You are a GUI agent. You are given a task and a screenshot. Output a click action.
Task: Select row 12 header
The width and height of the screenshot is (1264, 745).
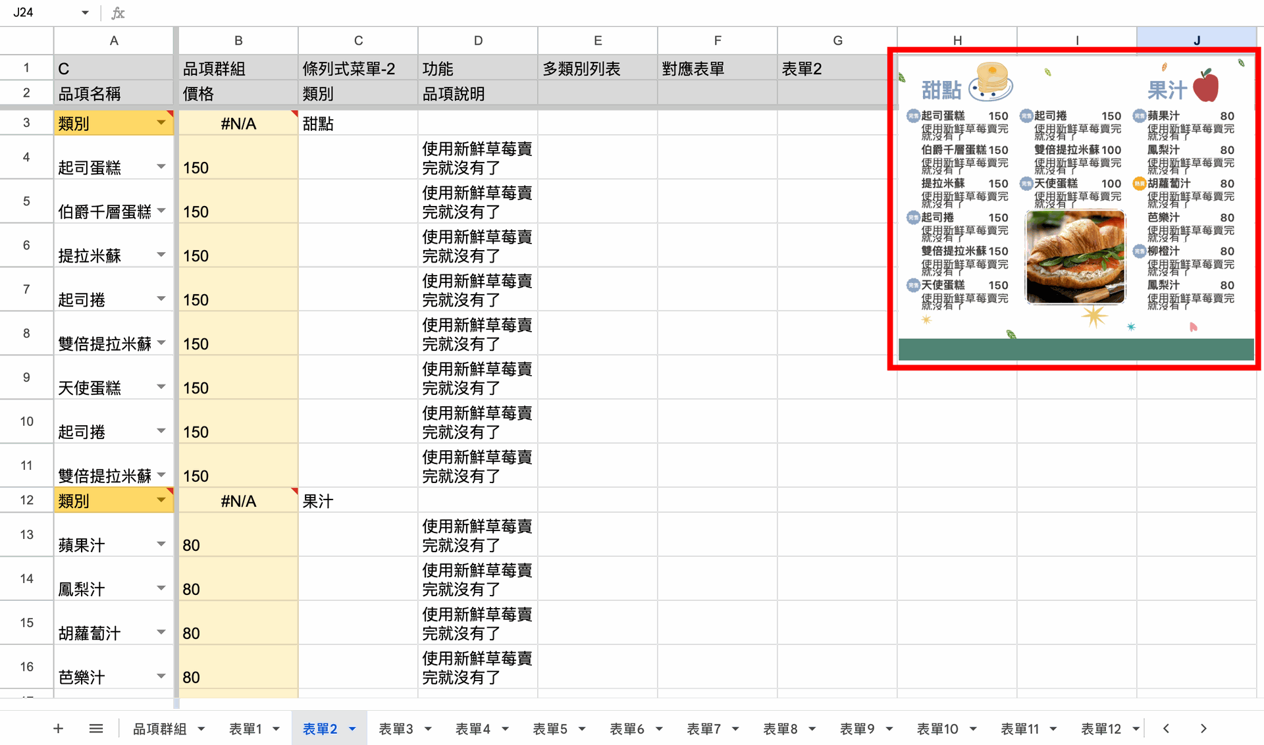[x=26, y=500]
